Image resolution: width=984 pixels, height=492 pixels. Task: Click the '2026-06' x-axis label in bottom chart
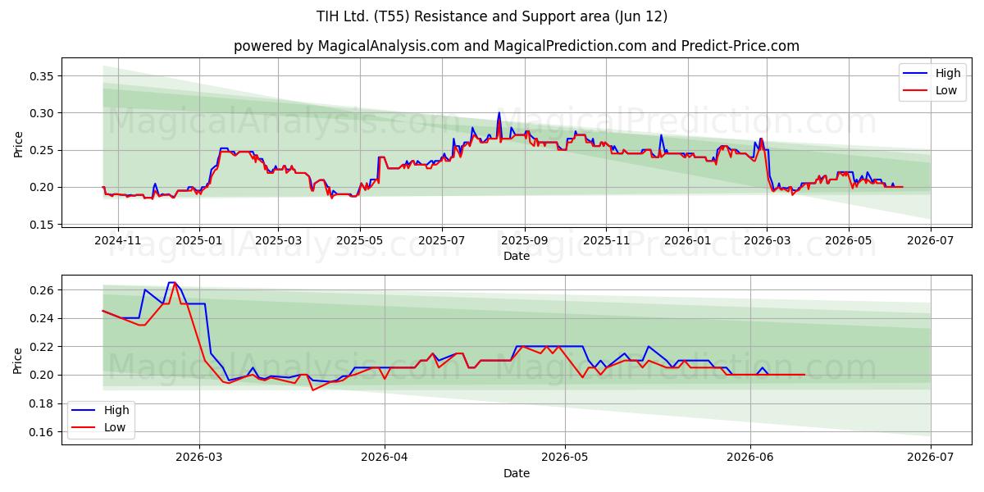coord(751,458)
